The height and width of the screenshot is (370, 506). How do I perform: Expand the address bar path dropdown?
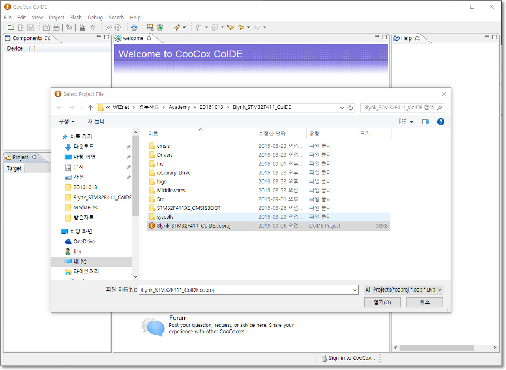[342, 108]
